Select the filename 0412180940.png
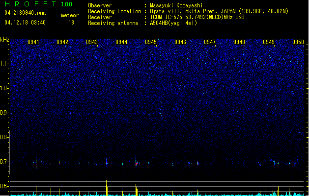 click(25, 13)
